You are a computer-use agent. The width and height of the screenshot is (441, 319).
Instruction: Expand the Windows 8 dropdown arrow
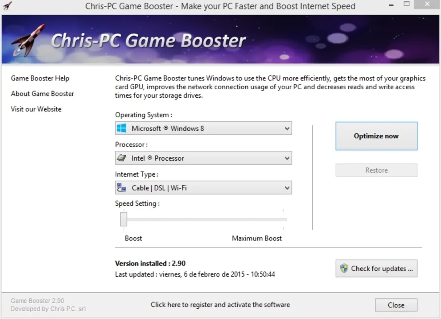pyautogui.click(x=287, y=129)
